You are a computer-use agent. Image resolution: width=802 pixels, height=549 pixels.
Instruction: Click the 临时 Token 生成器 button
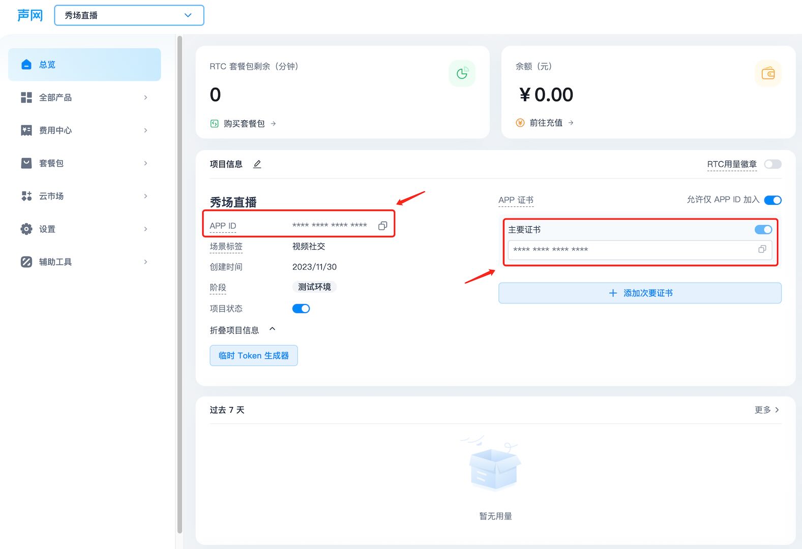pyautogui.click(x=253, y=355)
